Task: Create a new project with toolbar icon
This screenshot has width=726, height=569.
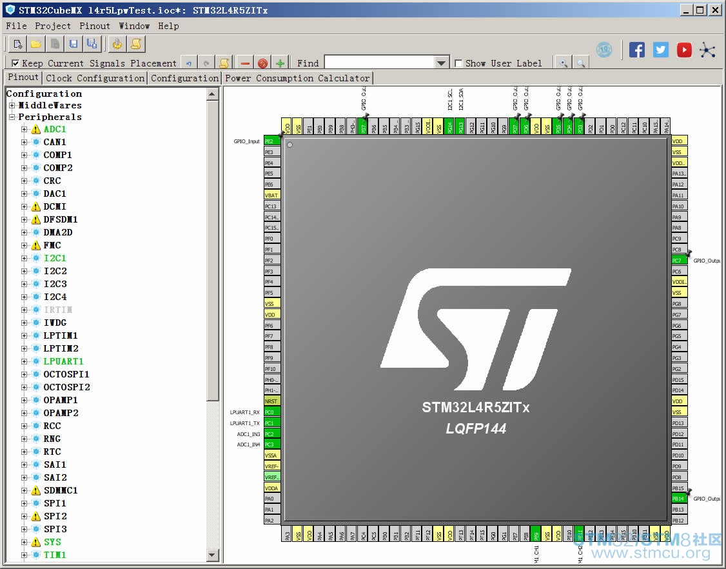Action: click(17, 44)
